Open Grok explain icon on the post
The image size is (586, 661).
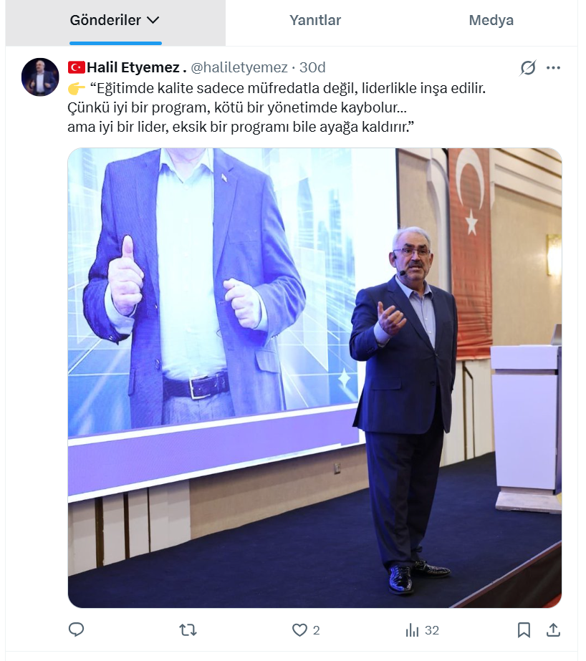[528, 67]
